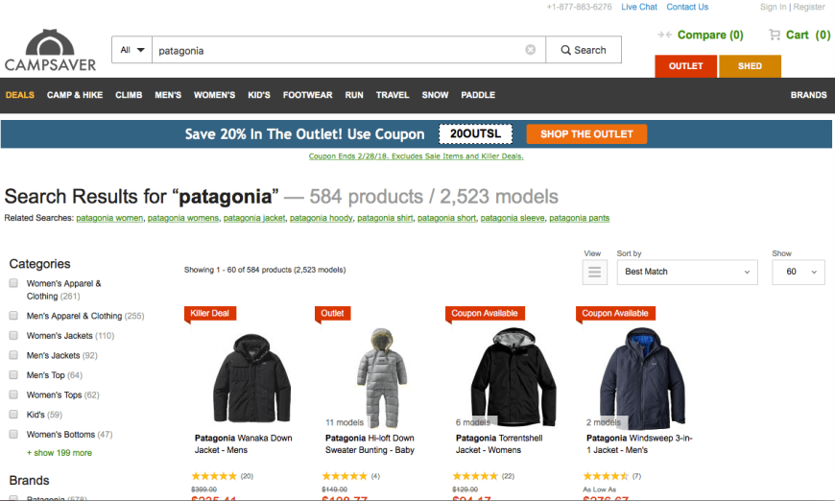Click the orange SHED button

[x=750, y=66]
